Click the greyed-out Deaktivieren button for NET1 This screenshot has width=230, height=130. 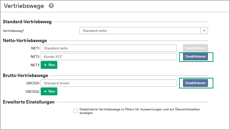pyautogui.click(x=195, y=48)
